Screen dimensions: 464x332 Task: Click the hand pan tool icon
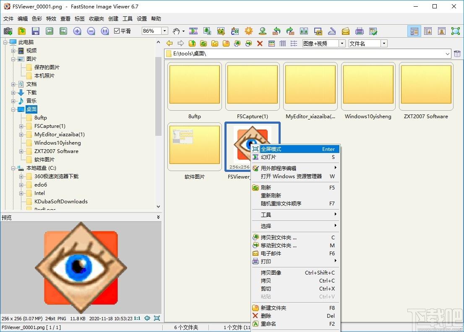[x=176, y=31]
